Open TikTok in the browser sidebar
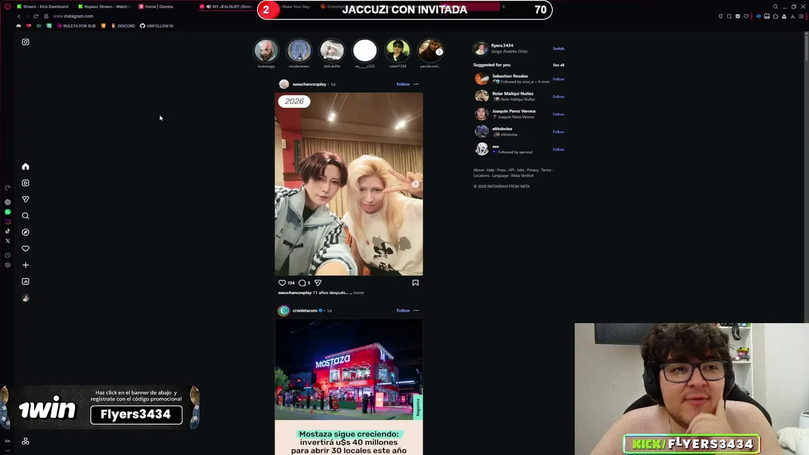The width and height of the screenshot is (809, 455). [x=8, y=231]
